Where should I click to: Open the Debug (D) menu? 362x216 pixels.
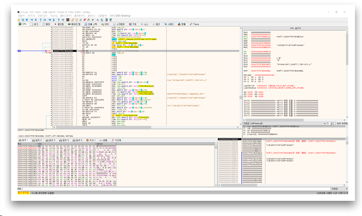(43, 16)
